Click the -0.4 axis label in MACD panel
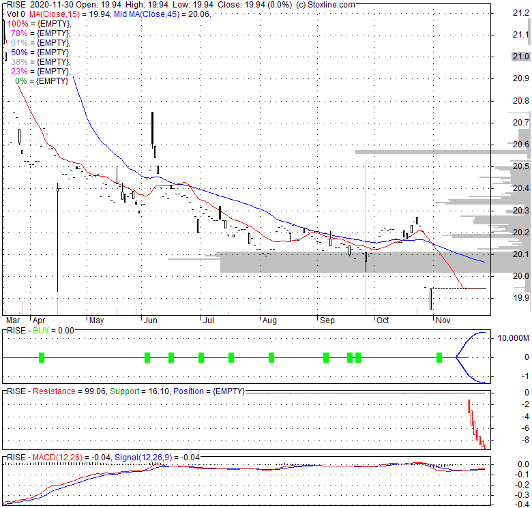The image size is (532, 508). (x=522, y=505)
